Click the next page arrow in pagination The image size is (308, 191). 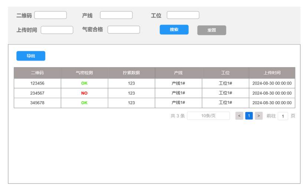coord(259,116)
